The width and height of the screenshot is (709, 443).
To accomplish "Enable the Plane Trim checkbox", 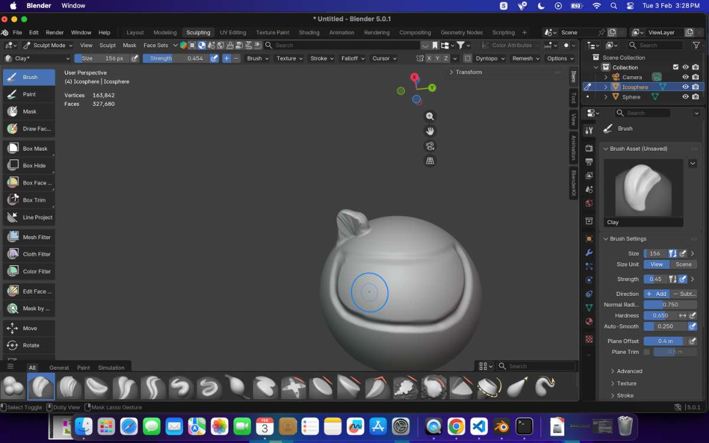I will click(x=646, y=352).
